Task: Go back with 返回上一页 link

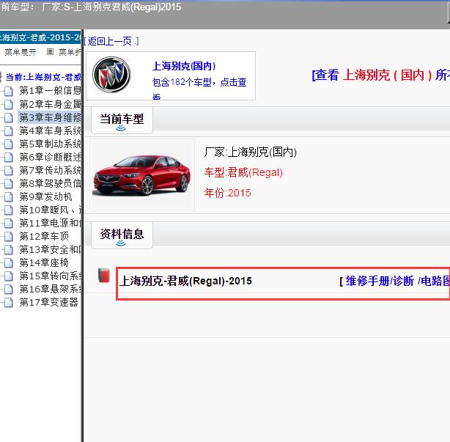Action: (111, 41)
